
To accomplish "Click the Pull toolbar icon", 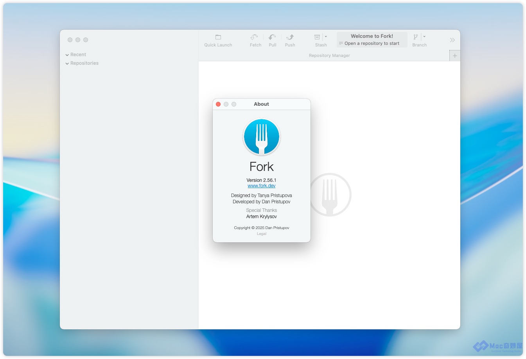I will click(x=272, y=37).
